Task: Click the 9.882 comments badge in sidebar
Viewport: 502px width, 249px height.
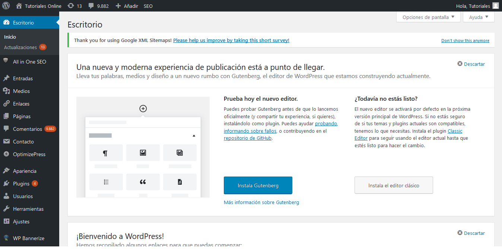Action: (50, 129)
